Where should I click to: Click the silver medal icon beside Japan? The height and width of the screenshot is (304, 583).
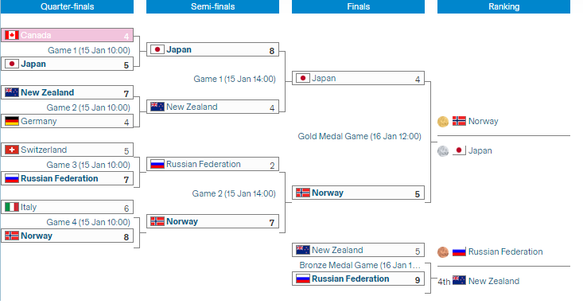443,151
